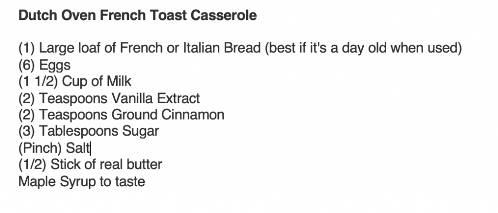
Task: Click on the (6) Eggs line
Action: tap(44, 65)
